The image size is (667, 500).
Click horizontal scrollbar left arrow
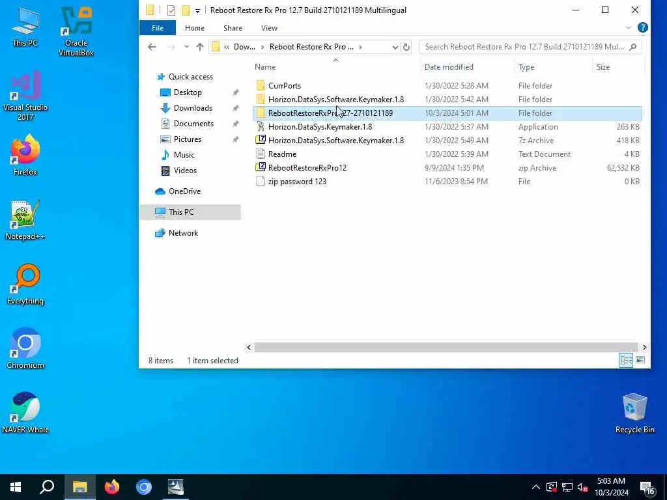pyautogui.click(x=249, y=348)
